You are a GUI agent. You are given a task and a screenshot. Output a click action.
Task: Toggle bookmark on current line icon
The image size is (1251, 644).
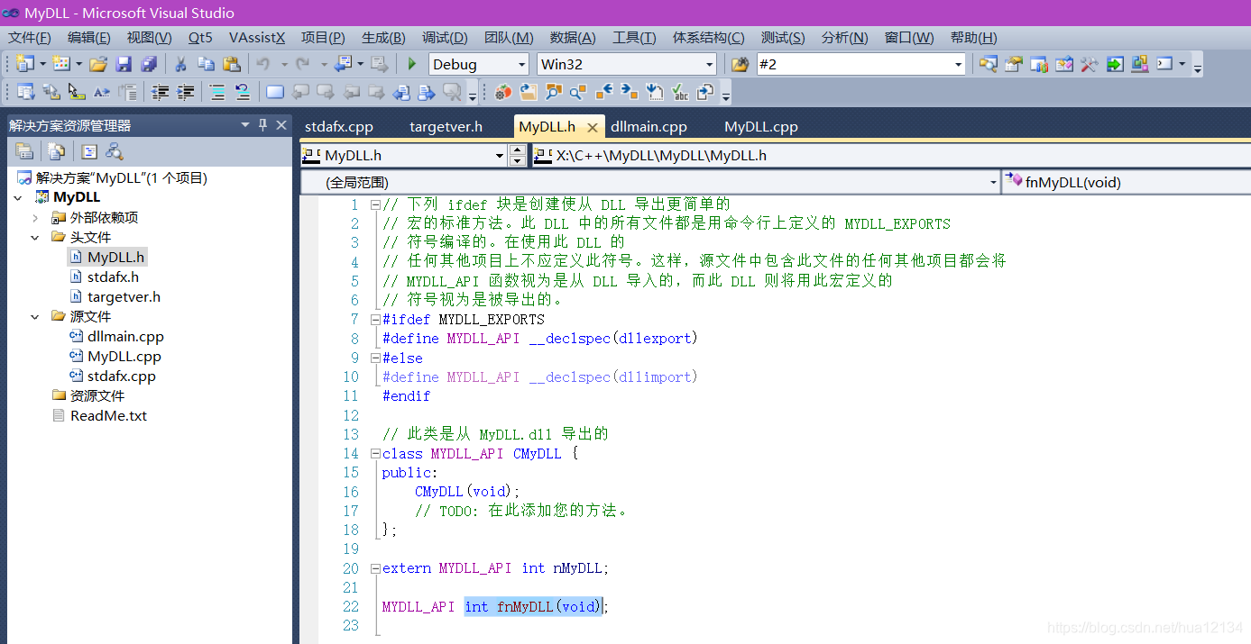[275, 92]
